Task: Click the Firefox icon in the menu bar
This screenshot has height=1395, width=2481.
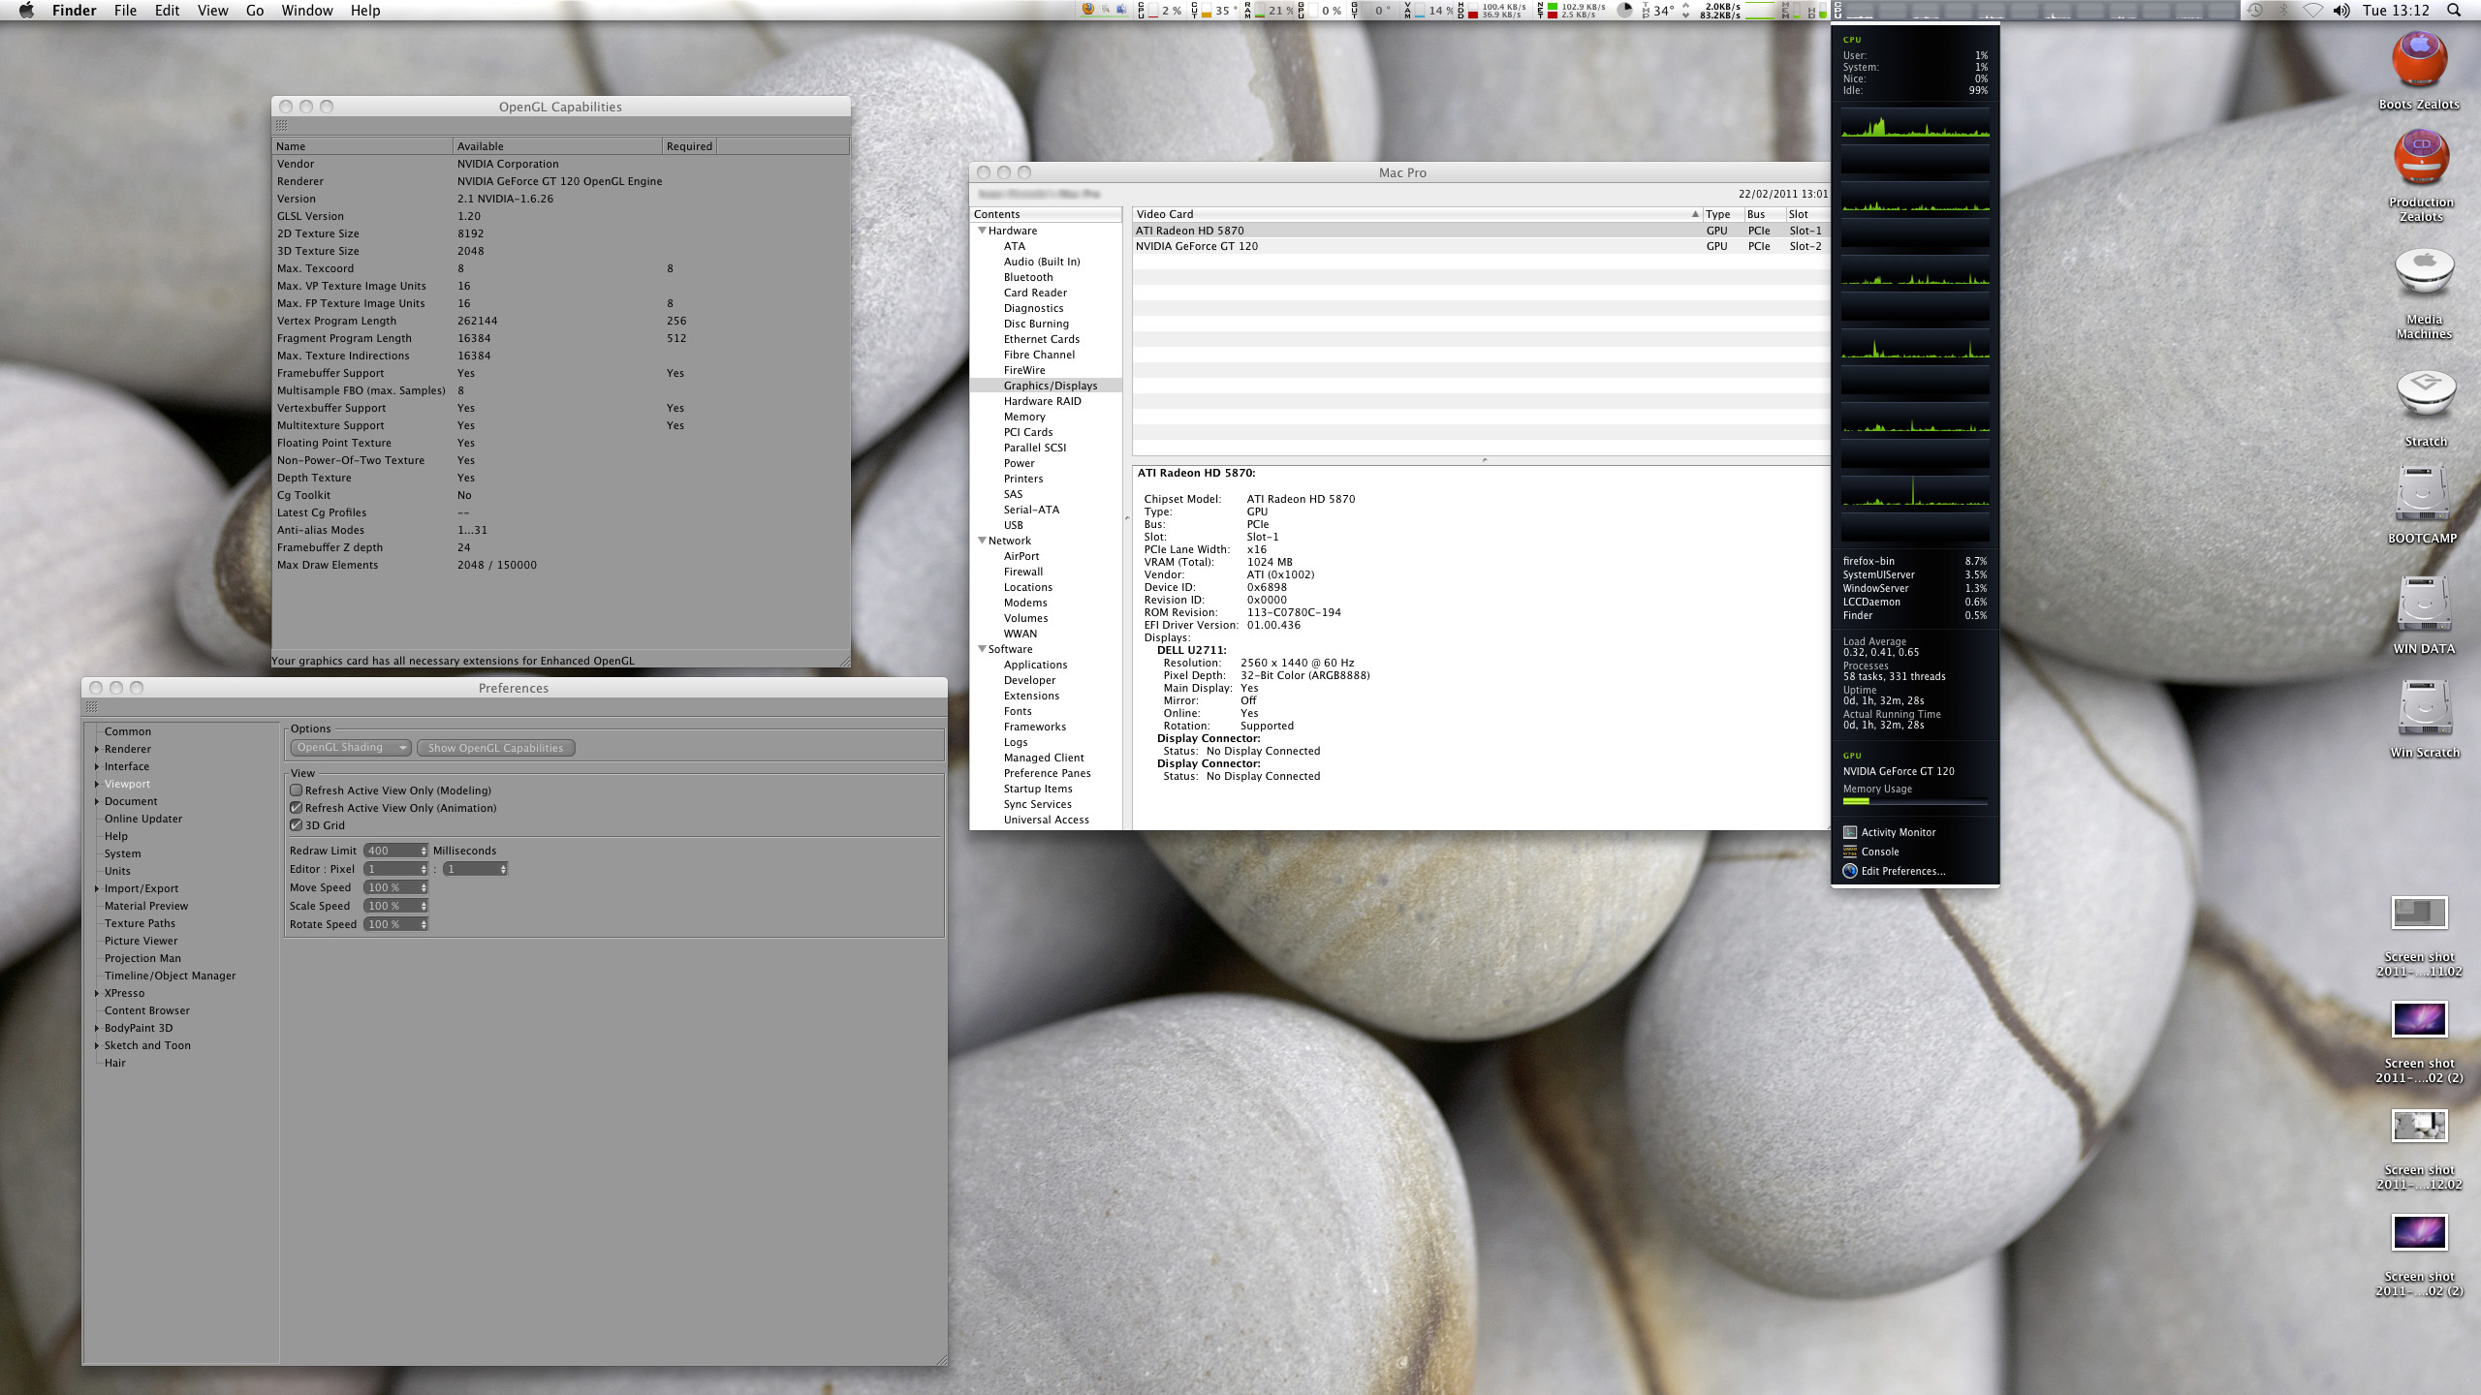Action: (x=1088, y=10)
